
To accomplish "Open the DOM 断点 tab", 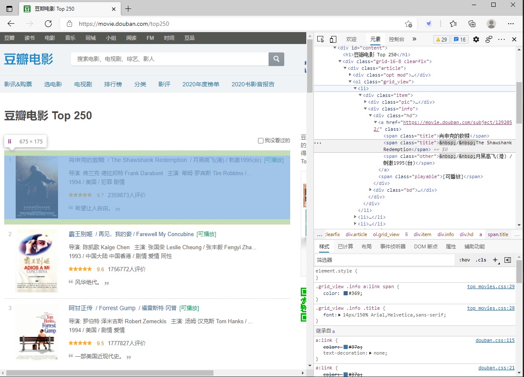I will pyautogui.click(x=426, y=247).
